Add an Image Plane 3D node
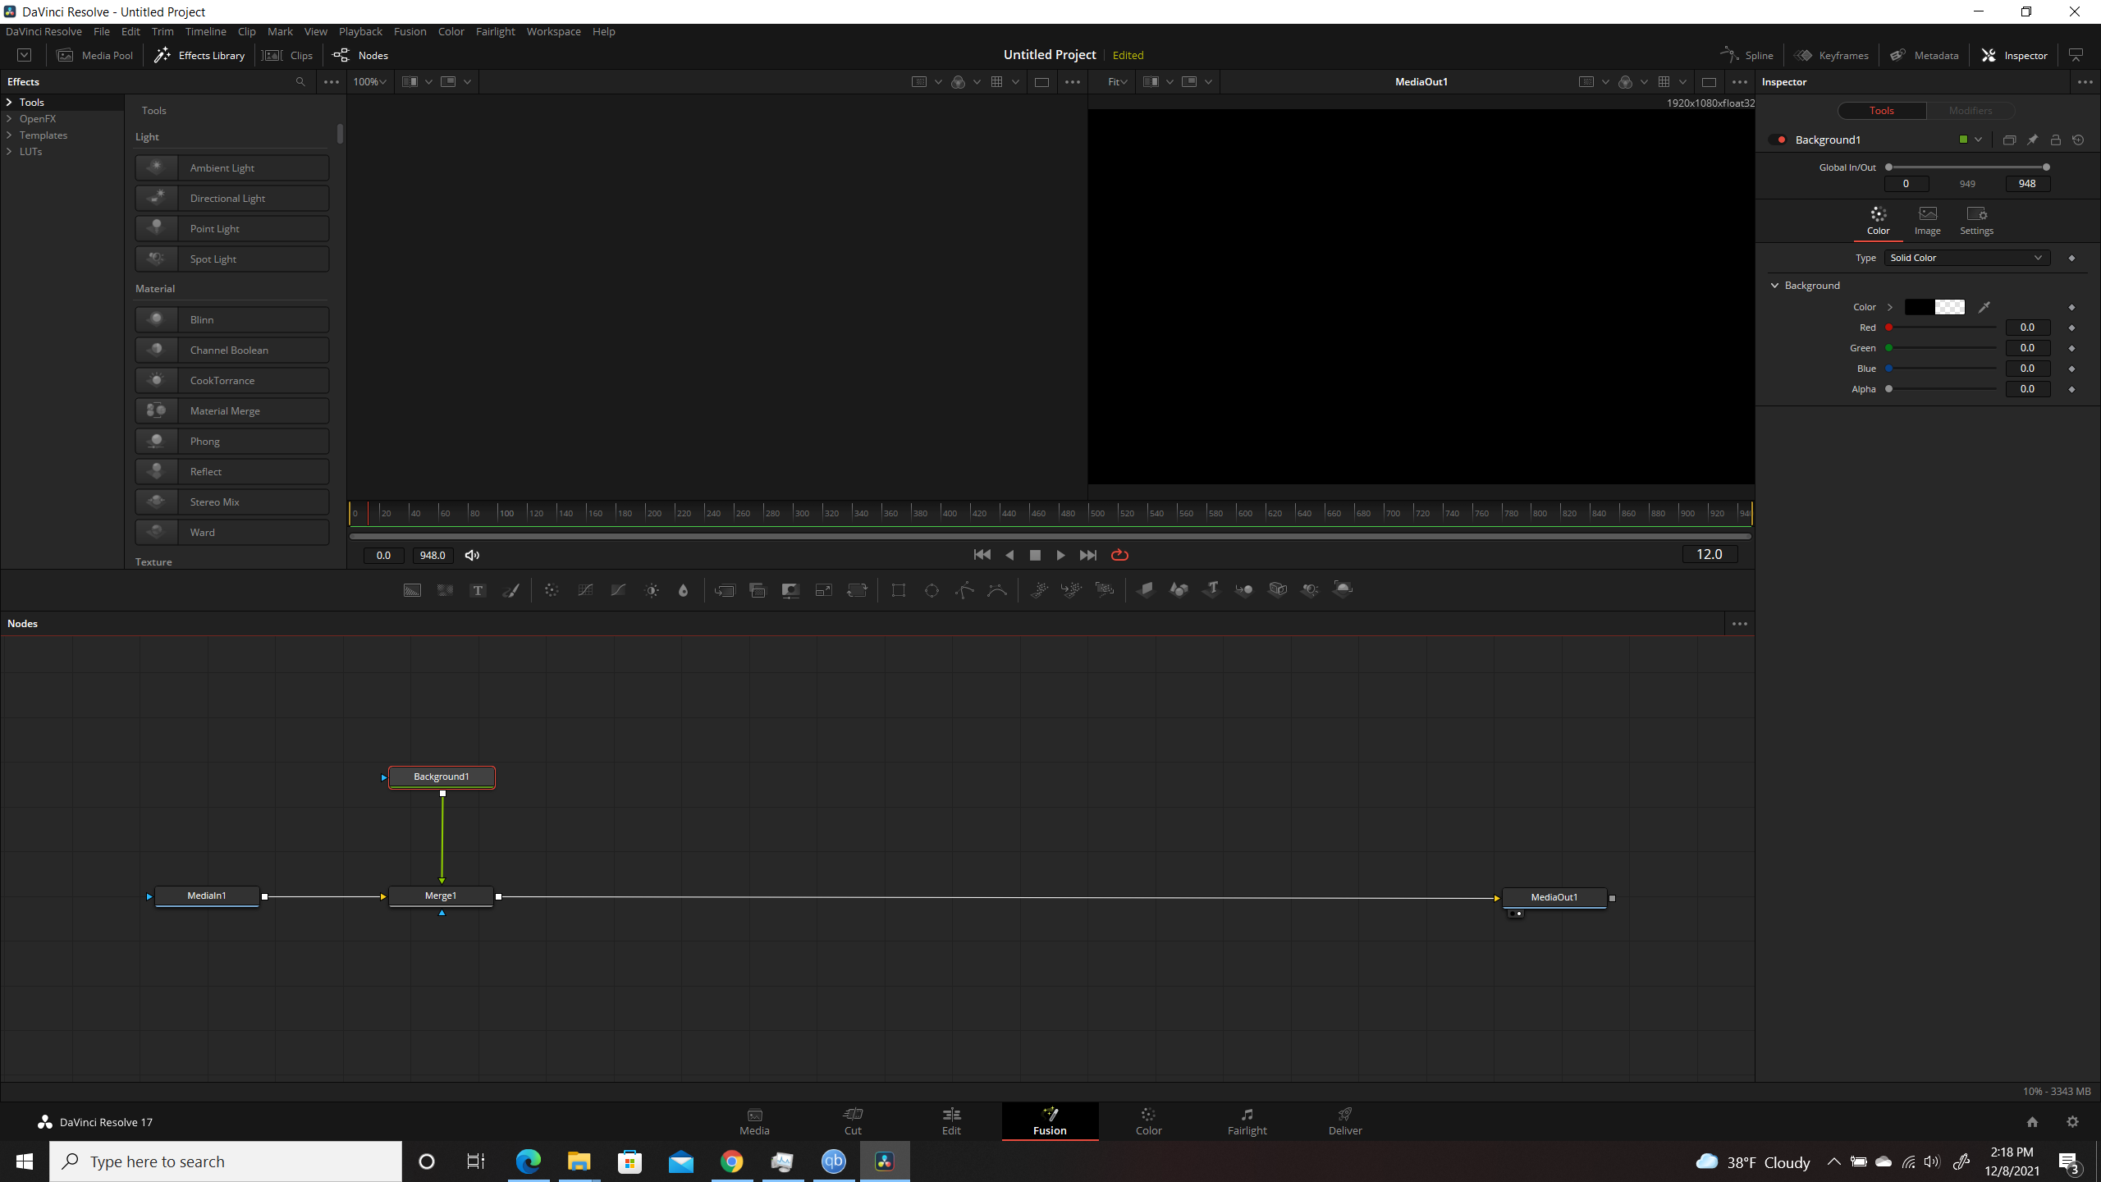This screenshot has width=2101, height=1182. click(1146, 589)
